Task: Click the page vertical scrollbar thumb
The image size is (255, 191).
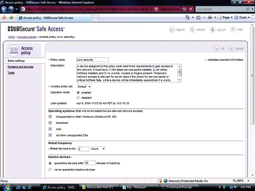Action: tap(252, 75)
